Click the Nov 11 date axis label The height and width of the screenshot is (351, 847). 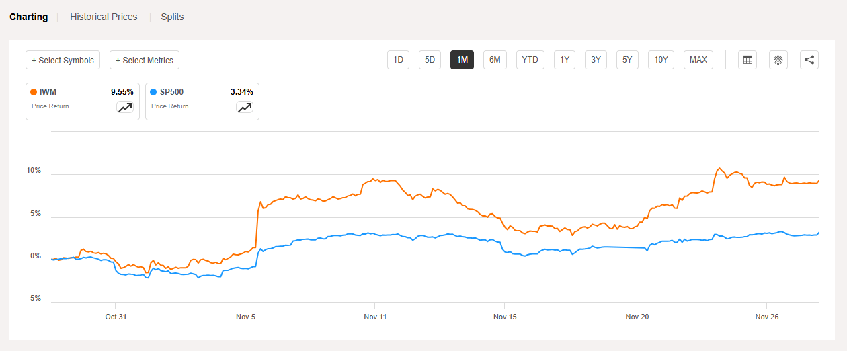[376, 316]
